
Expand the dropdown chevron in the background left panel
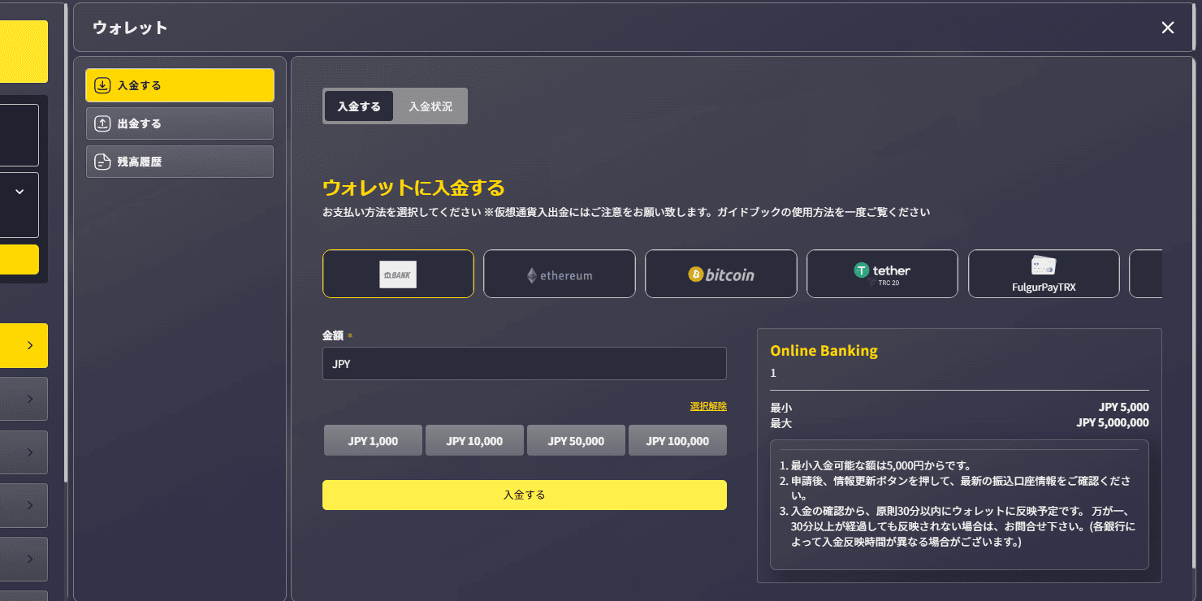[19, 192]
